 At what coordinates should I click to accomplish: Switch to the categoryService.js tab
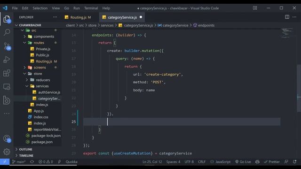pos(122,17)
